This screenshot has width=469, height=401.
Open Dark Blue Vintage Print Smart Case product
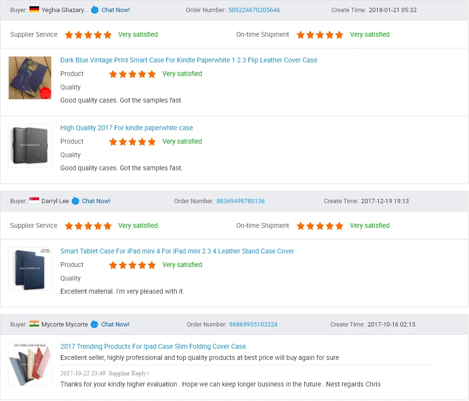[x=189, y=60]
